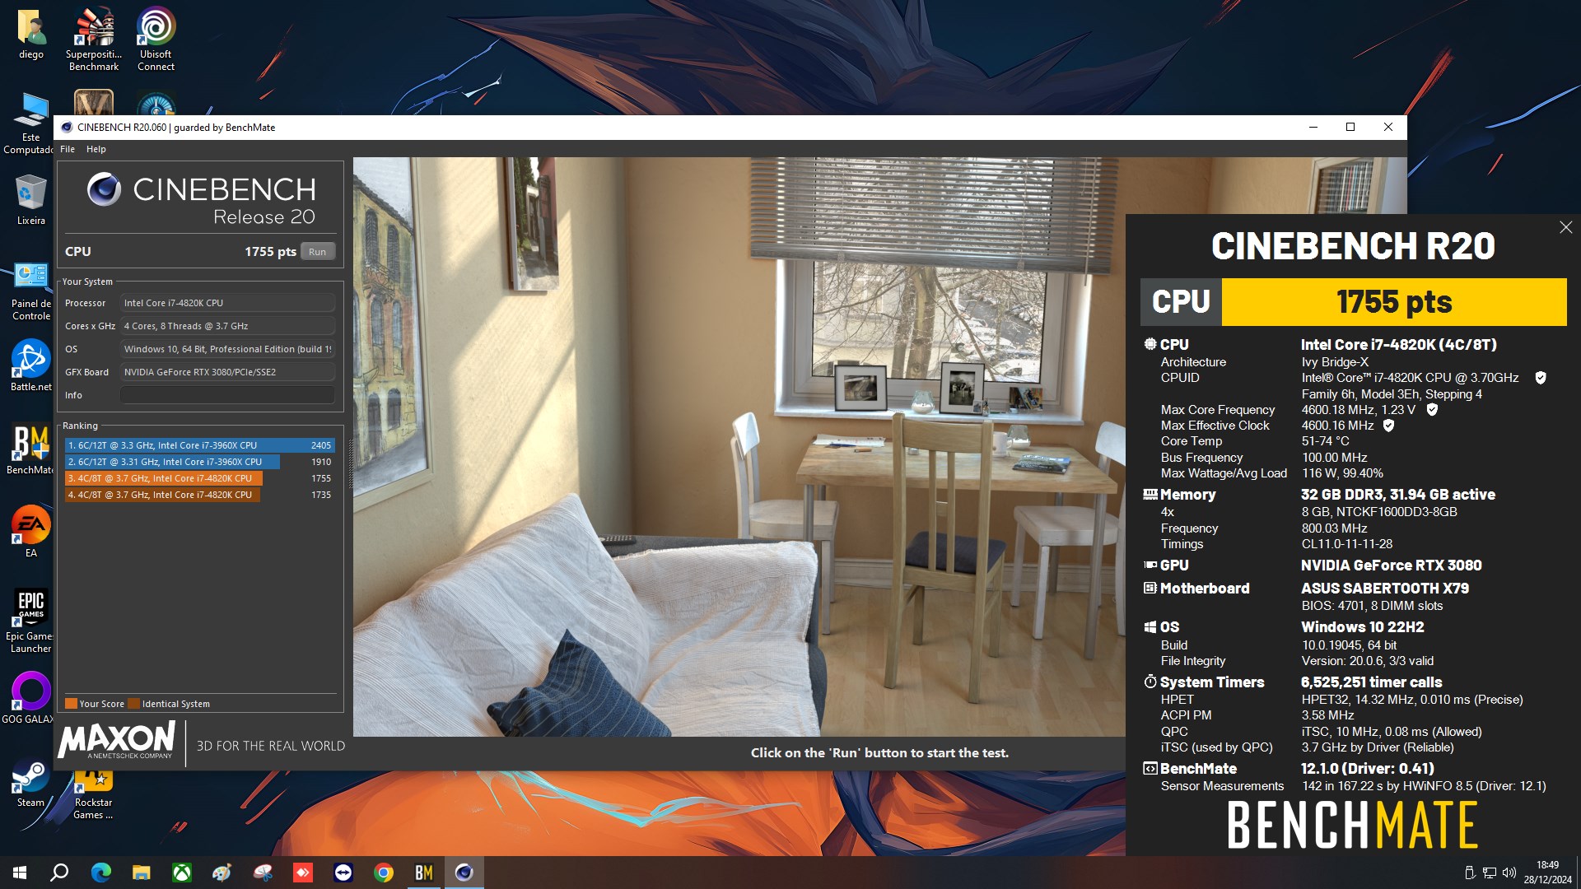Open Xbox app from taskbar
Viewport: 1581px width, 889px height.
[x=182, y=873]
